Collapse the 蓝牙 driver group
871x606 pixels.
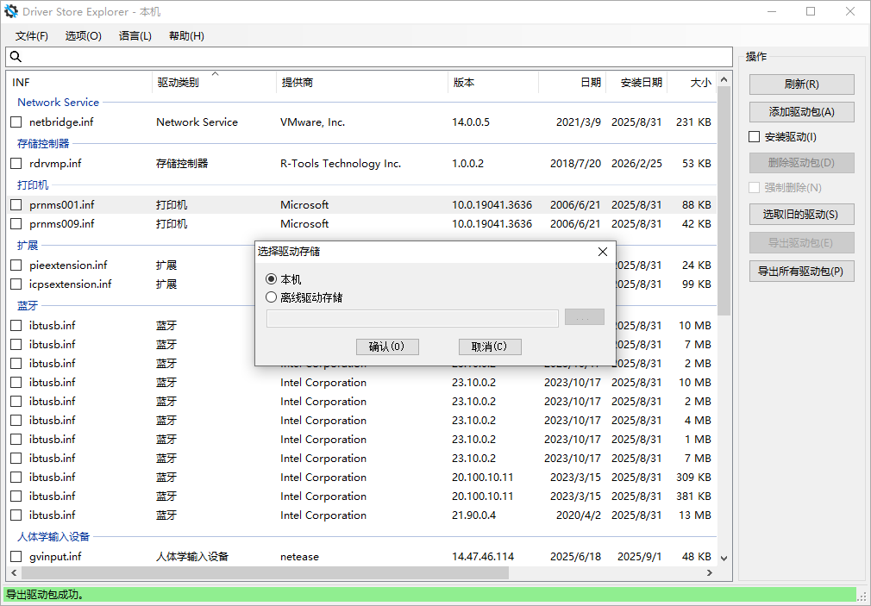pyautogui.click(x=25, y=305)
